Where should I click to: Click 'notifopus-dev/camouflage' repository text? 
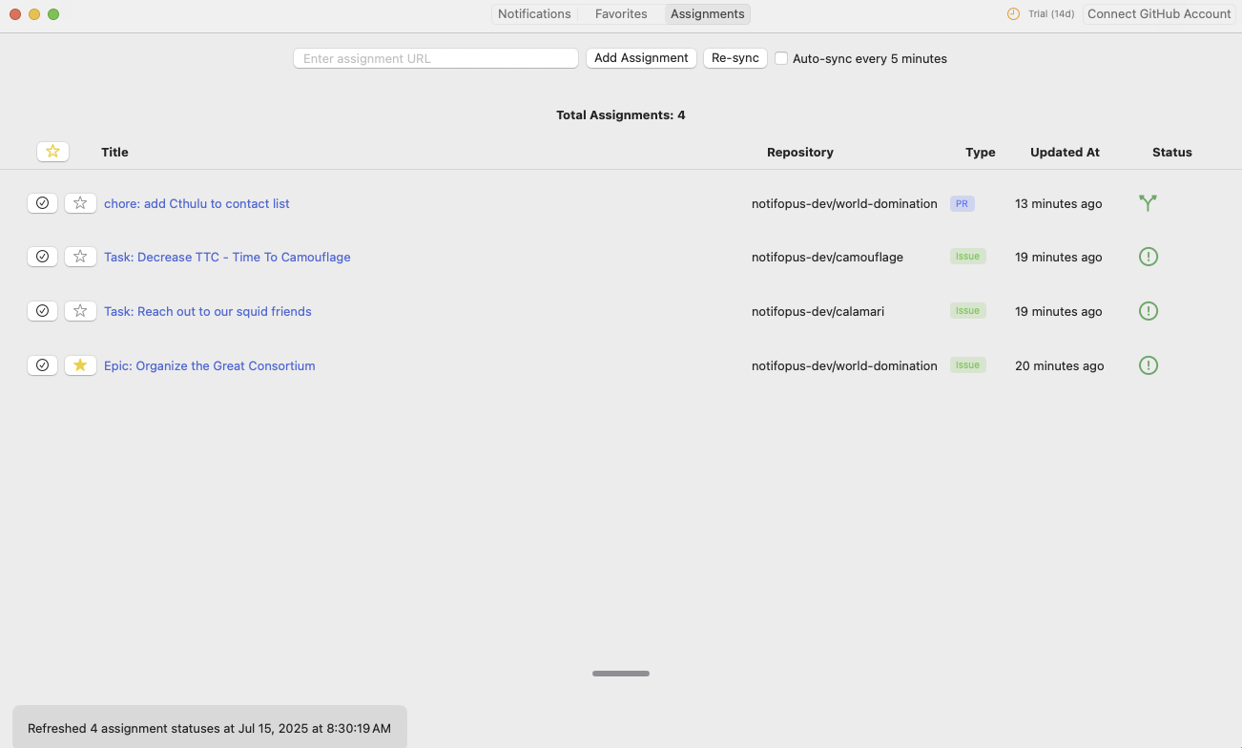point(827,257)
